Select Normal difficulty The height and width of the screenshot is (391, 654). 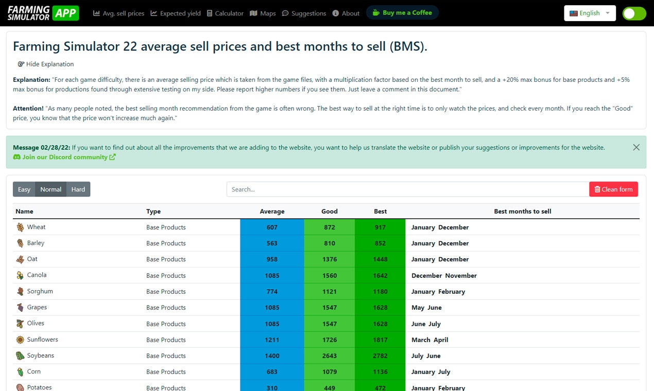coord(51,189)
